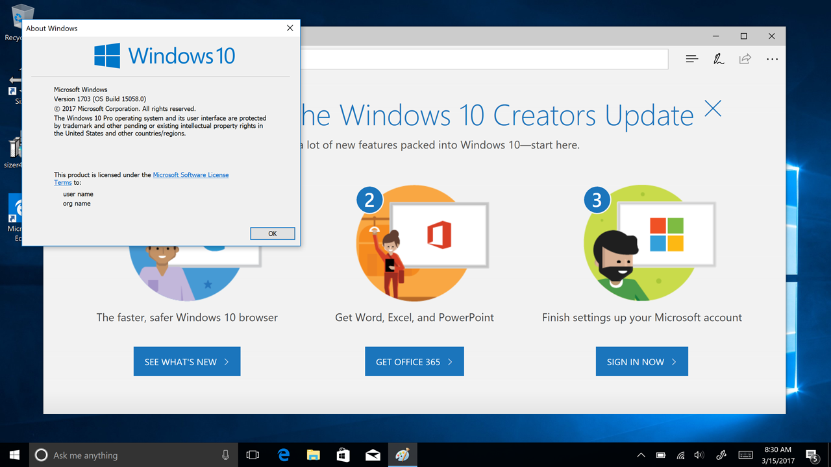This screenshot has height=467, width=831.
Task: Share the current page in Edge
Action: point(745,58)
